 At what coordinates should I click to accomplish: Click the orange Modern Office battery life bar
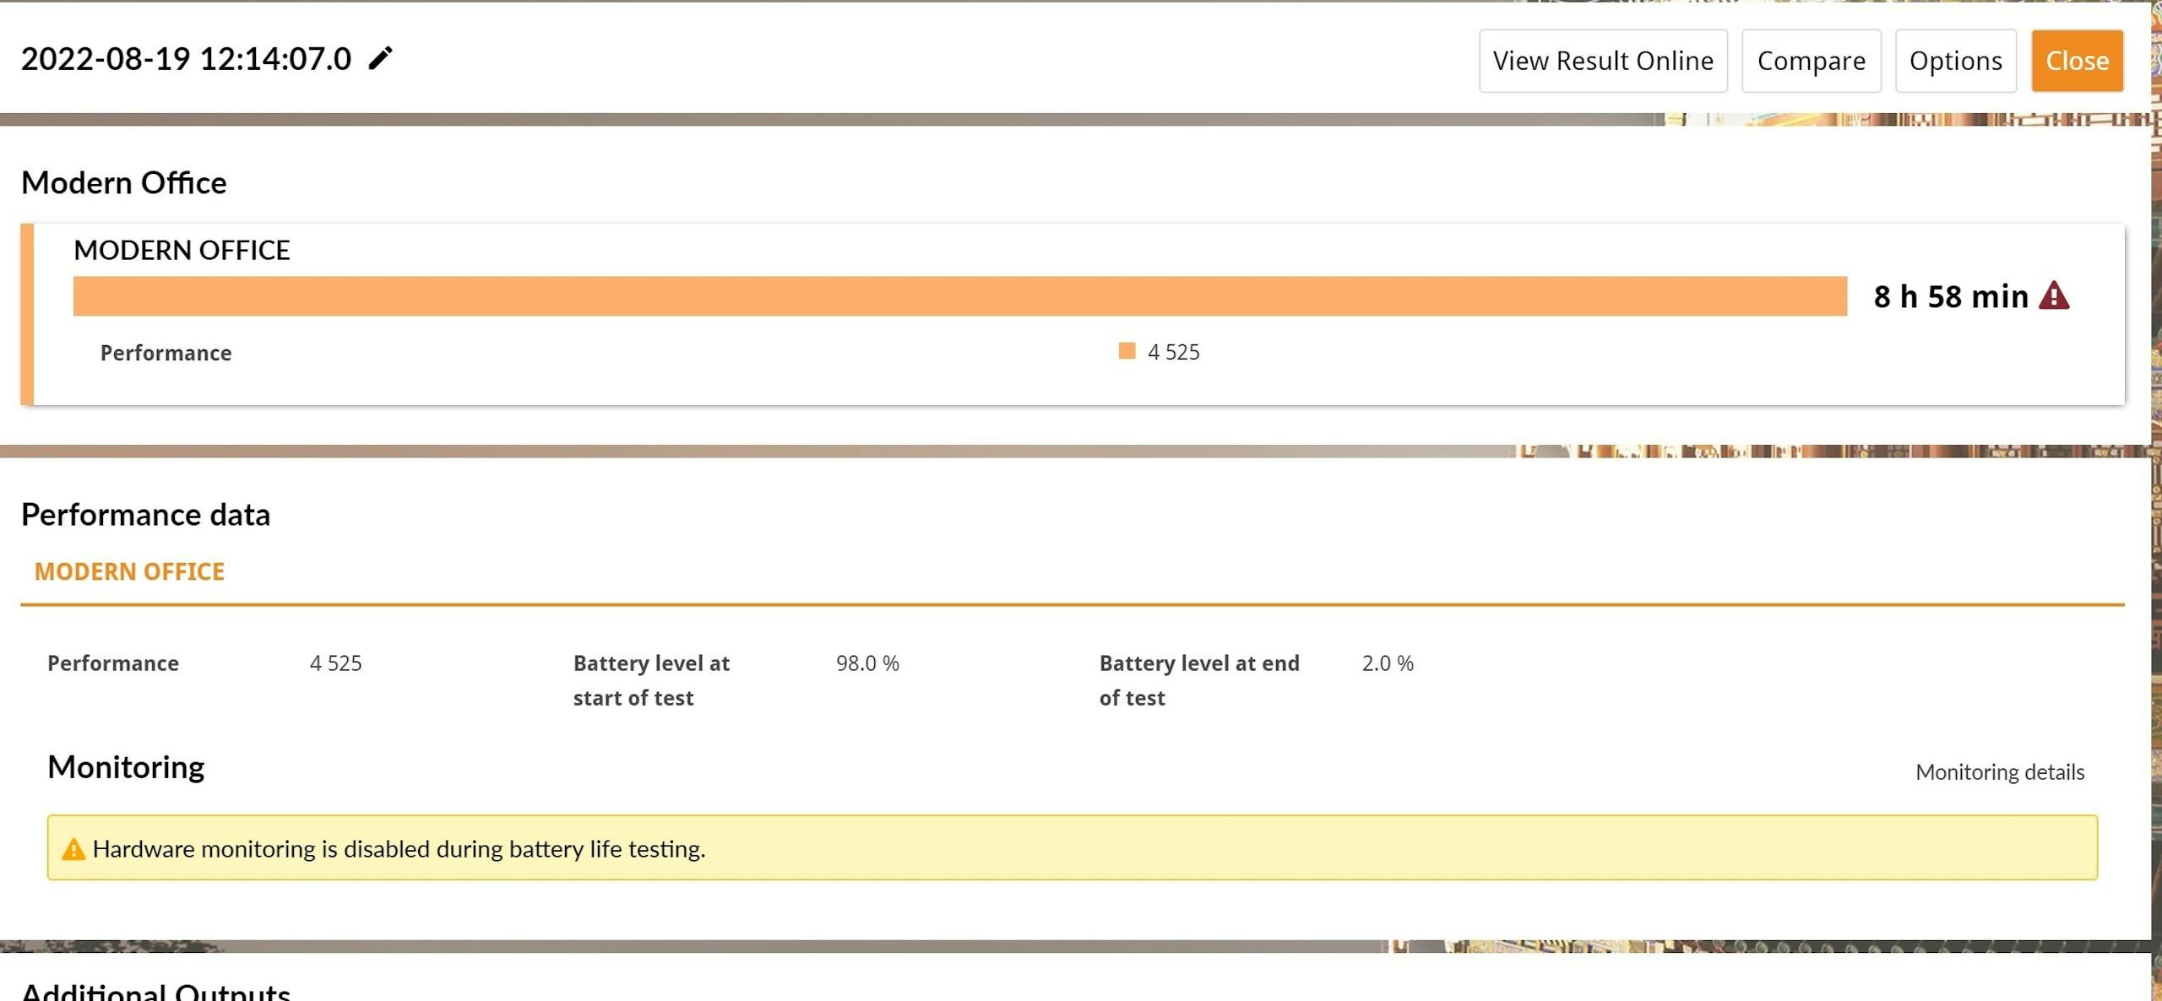[960, 296]
